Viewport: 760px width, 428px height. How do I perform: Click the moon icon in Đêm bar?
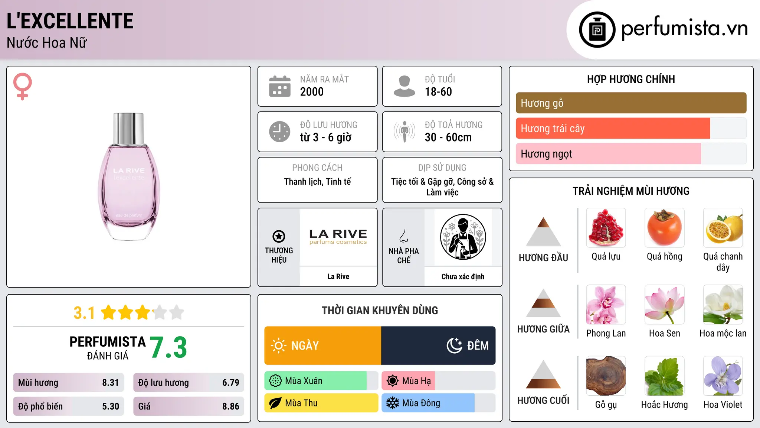(455, 346)
